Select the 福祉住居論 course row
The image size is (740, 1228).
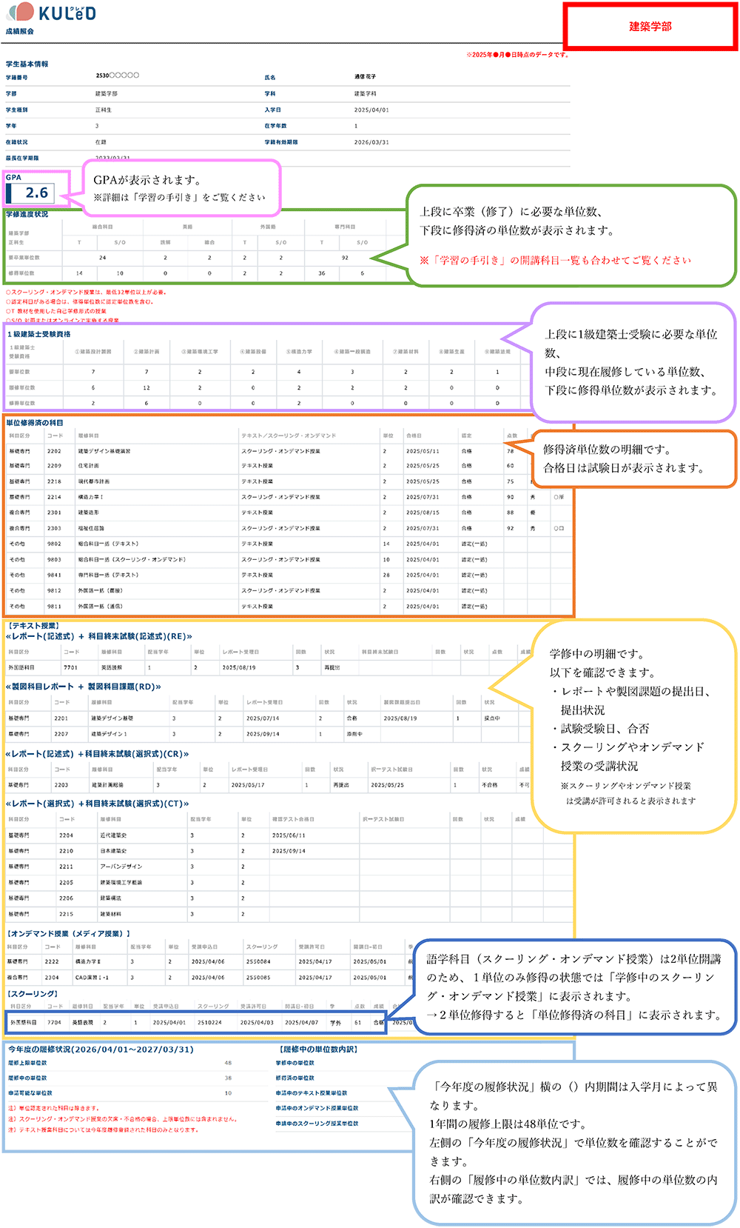[289, 528]
